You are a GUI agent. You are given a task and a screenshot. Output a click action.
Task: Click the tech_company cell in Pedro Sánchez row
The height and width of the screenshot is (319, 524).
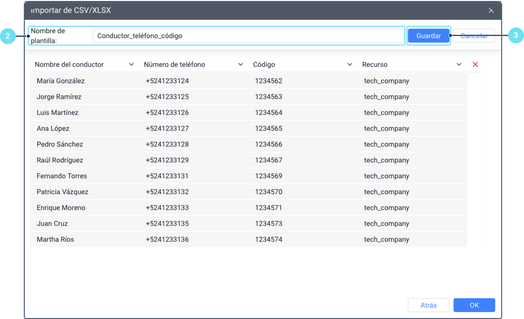[387, 144]
